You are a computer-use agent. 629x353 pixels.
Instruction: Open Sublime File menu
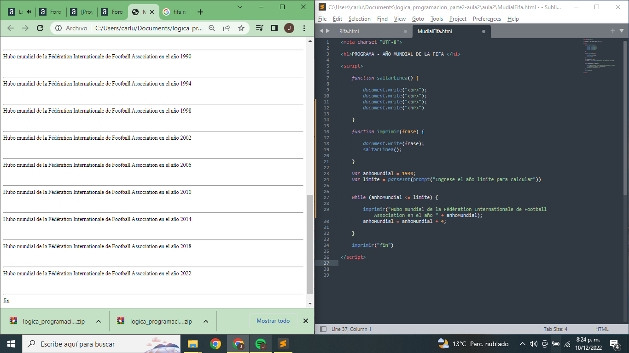(x=322, y=19)
